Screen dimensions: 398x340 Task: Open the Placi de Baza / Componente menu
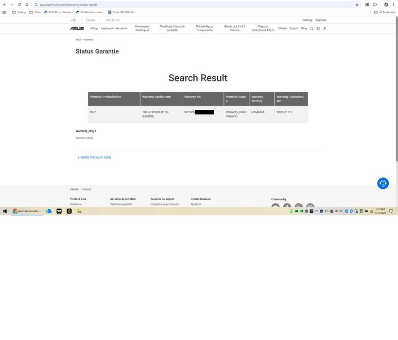(x=205, y=28)
